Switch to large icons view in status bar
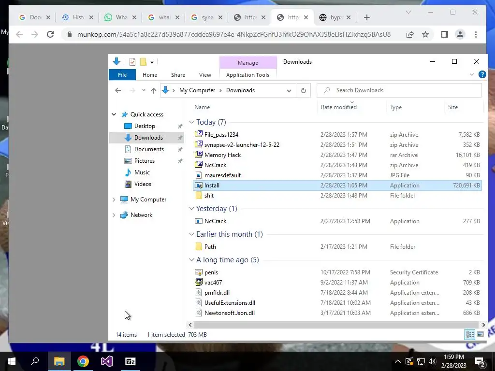Viewport: 495px width, 371px height. 480,334
